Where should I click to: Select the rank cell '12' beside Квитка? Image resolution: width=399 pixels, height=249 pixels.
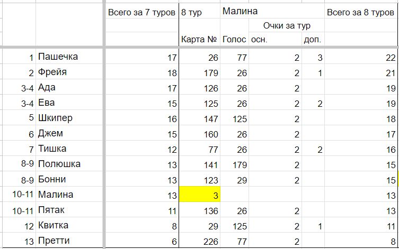[x=19, y=225]
